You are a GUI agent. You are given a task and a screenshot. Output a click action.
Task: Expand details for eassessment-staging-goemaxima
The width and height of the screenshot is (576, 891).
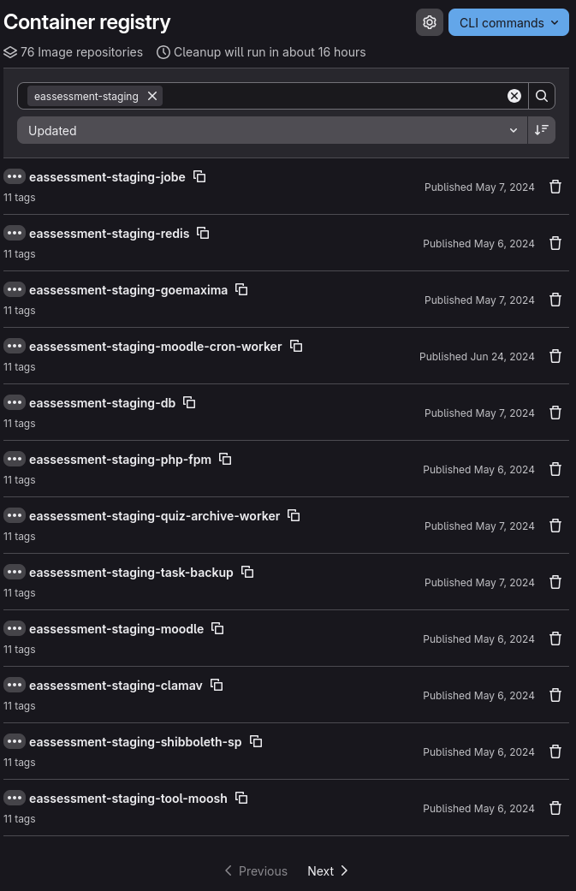pyautogui.click(x=15, y=289)
